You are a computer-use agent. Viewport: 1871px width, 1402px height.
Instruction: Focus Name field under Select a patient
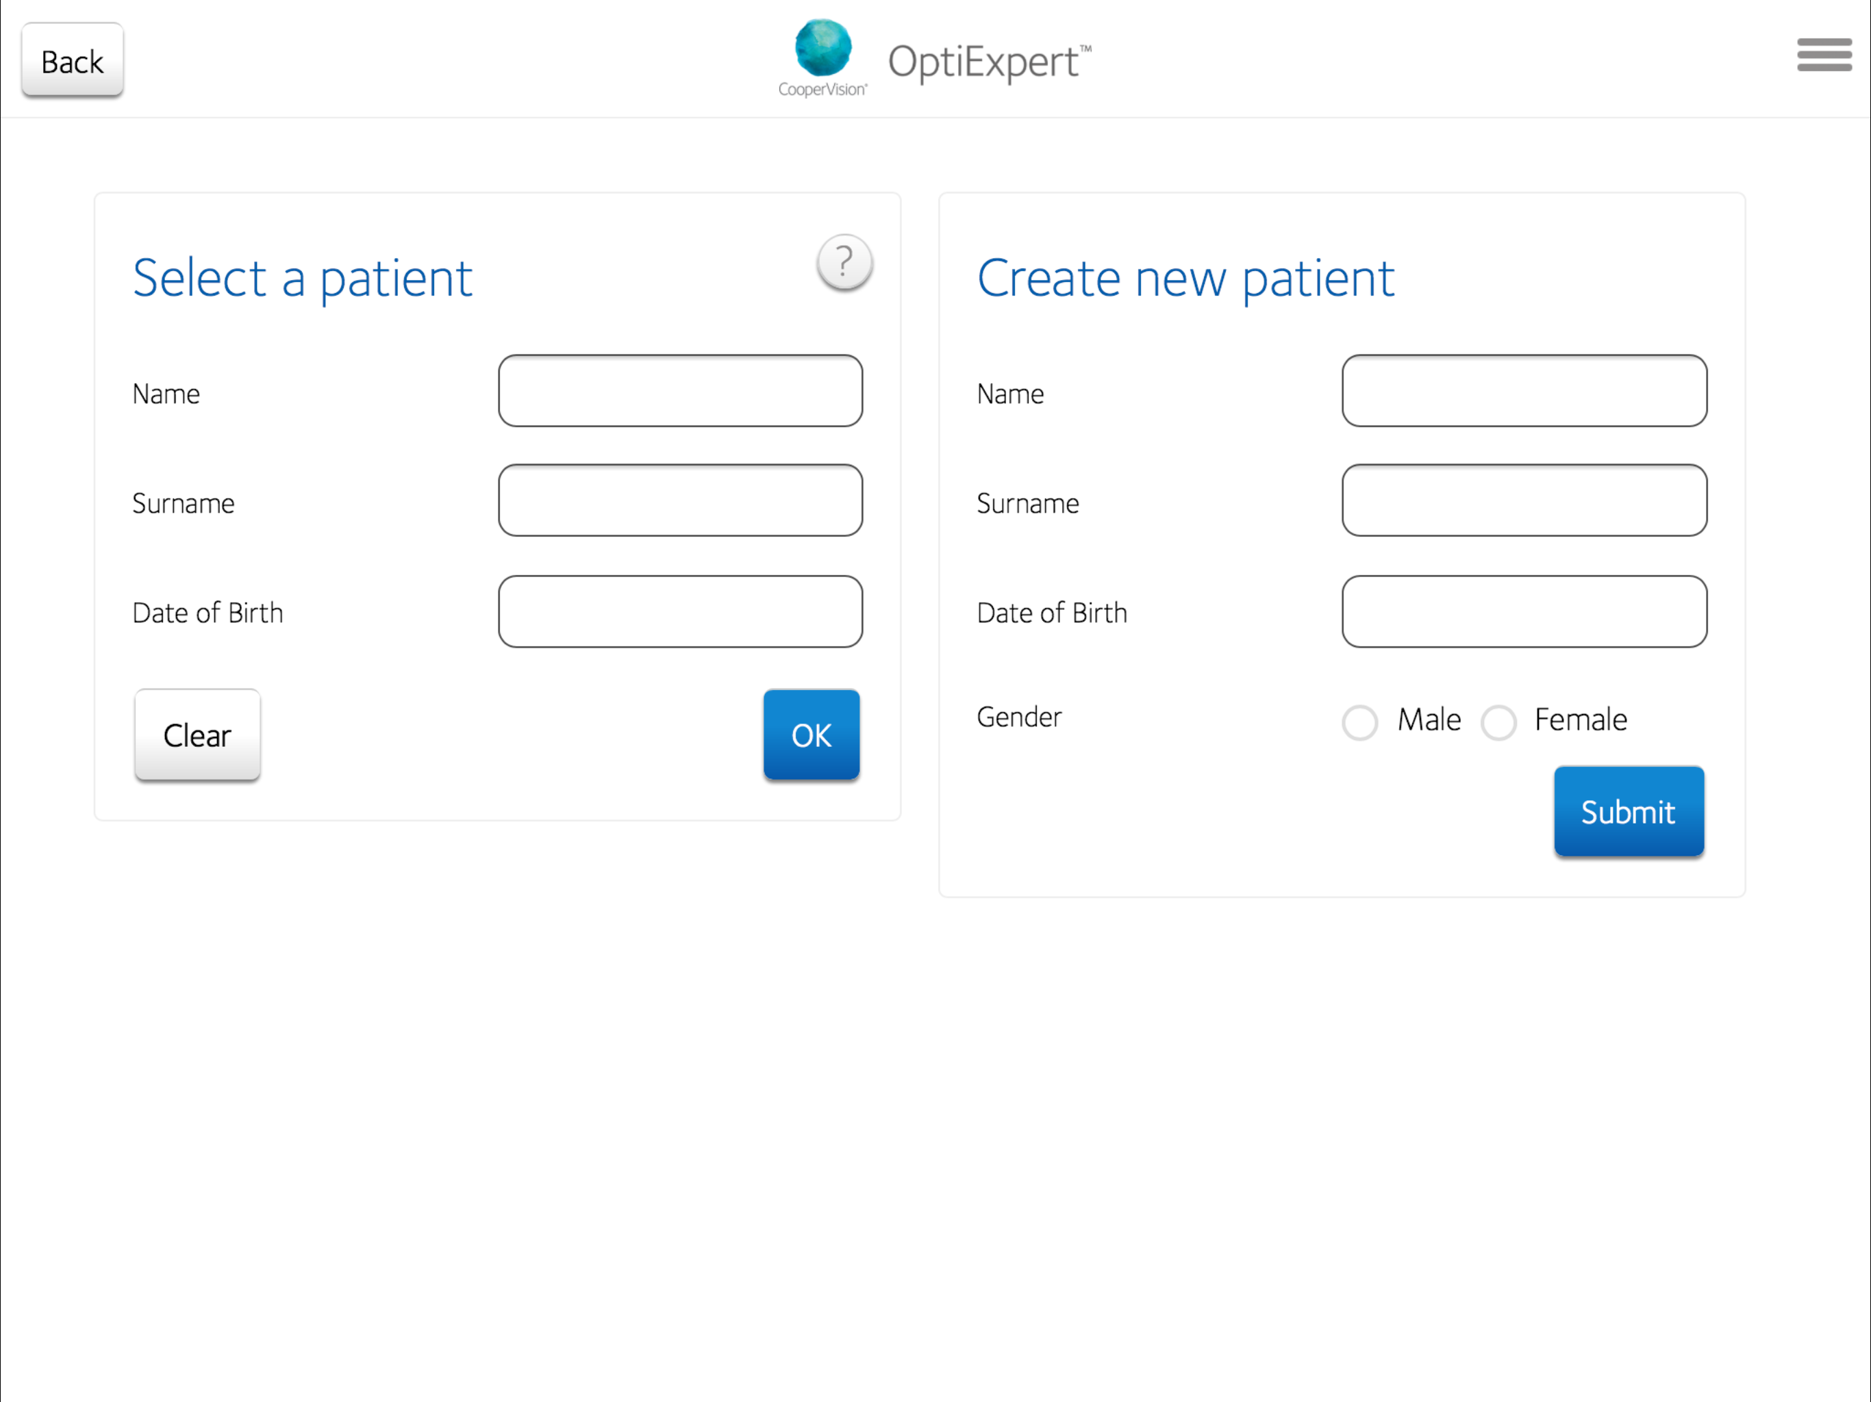click(680, 391)
